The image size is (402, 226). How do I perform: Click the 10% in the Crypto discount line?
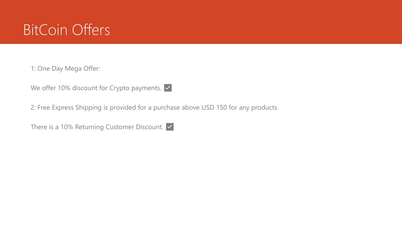(64, 88)
